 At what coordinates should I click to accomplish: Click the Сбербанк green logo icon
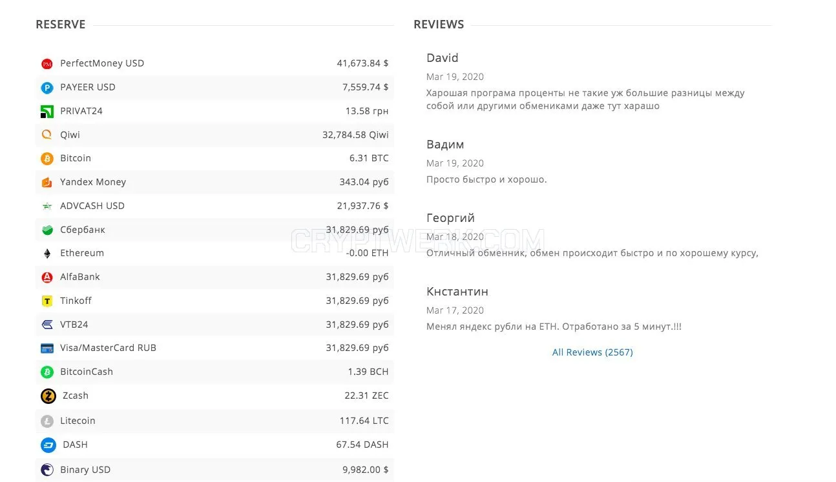pos(47,230)
